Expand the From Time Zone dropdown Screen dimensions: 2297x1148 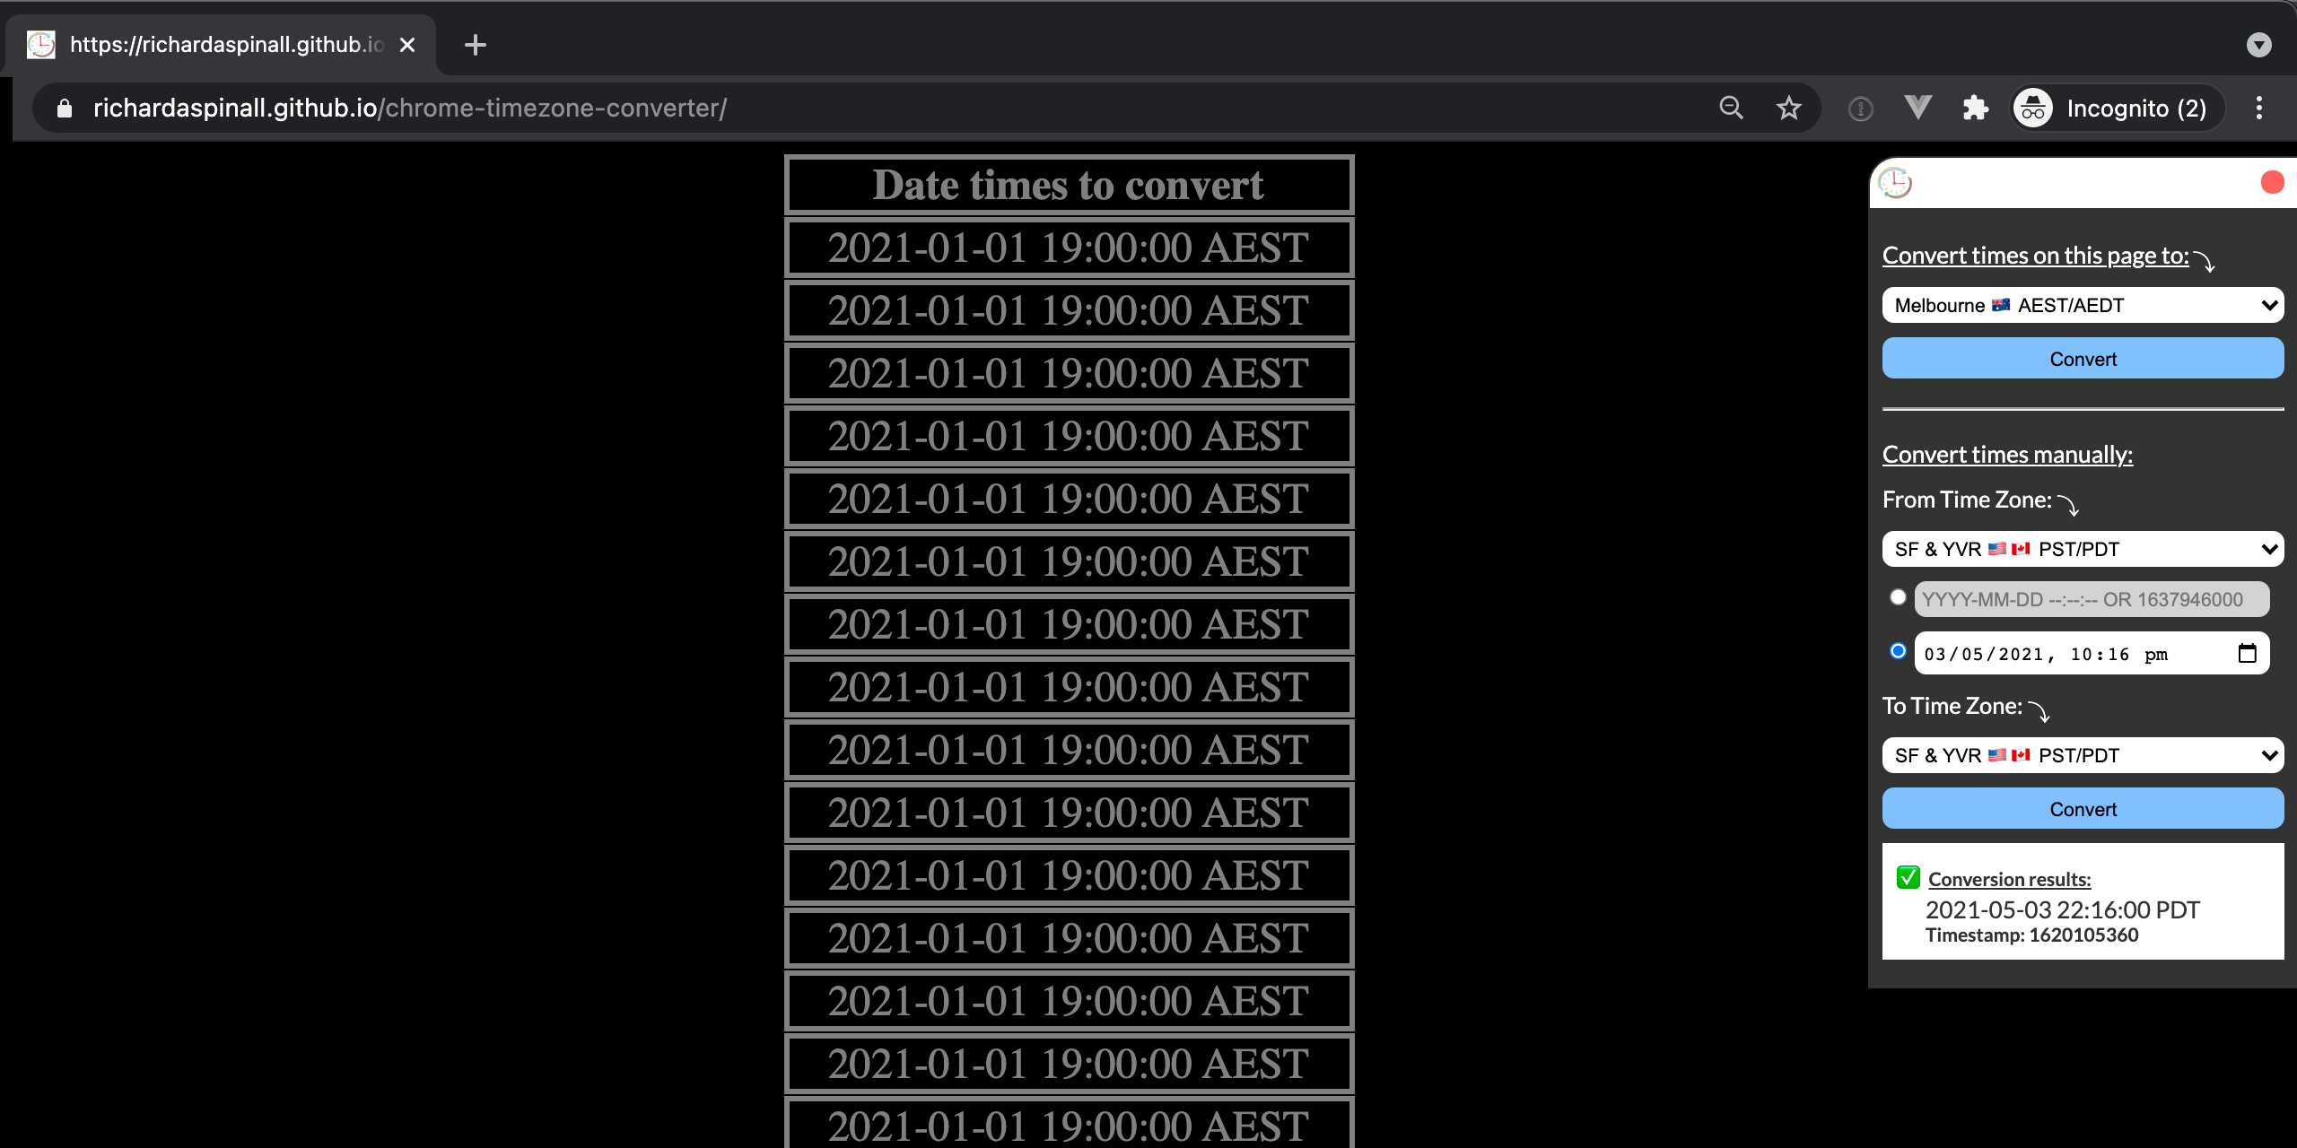2082,549
